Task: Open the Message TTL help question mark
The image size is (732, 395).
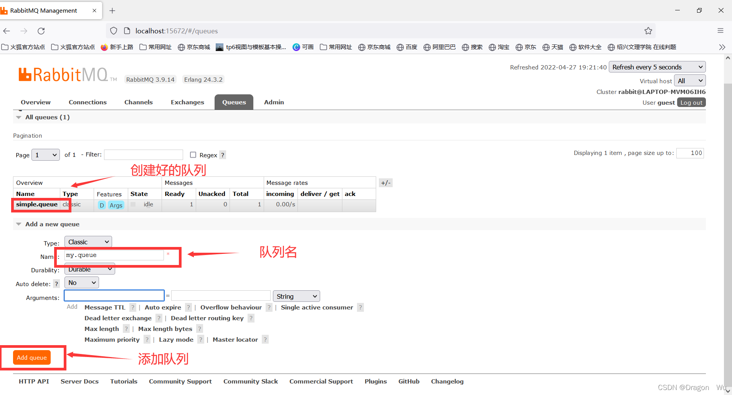Action: [132, 307]
